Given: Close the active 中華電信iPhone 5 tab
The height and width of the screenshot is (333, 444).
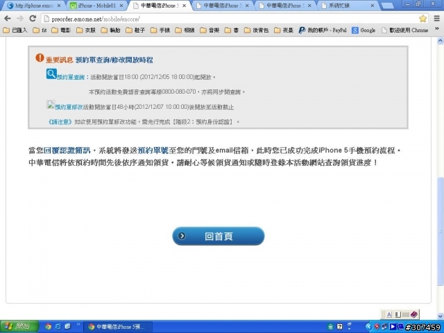Looking at the screenshot, I should [x=184, y=6].
